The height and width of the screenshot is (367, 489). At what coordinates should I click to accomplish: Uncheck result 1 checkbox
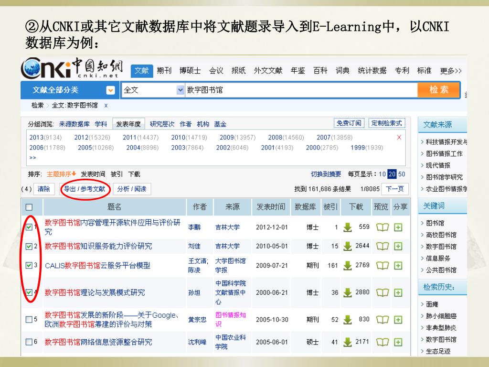pos(29,227)
